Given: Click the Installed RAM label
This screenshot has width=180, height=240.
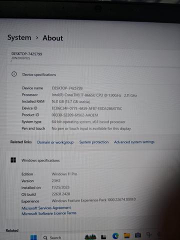Looking at the screenshot, I should (33, 101).
